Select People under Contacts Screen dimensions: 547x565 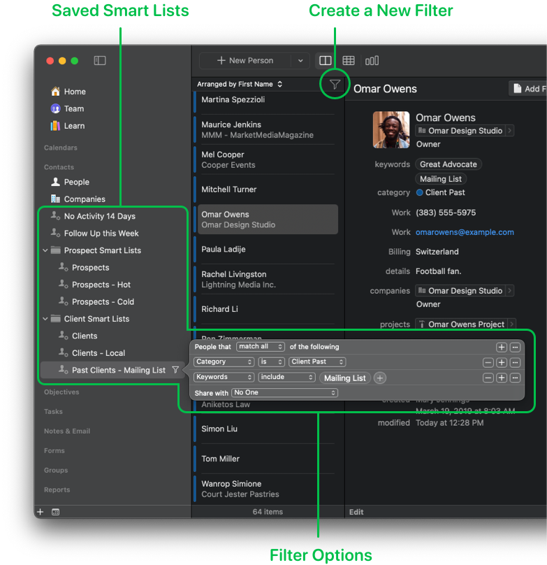point(71,182)
